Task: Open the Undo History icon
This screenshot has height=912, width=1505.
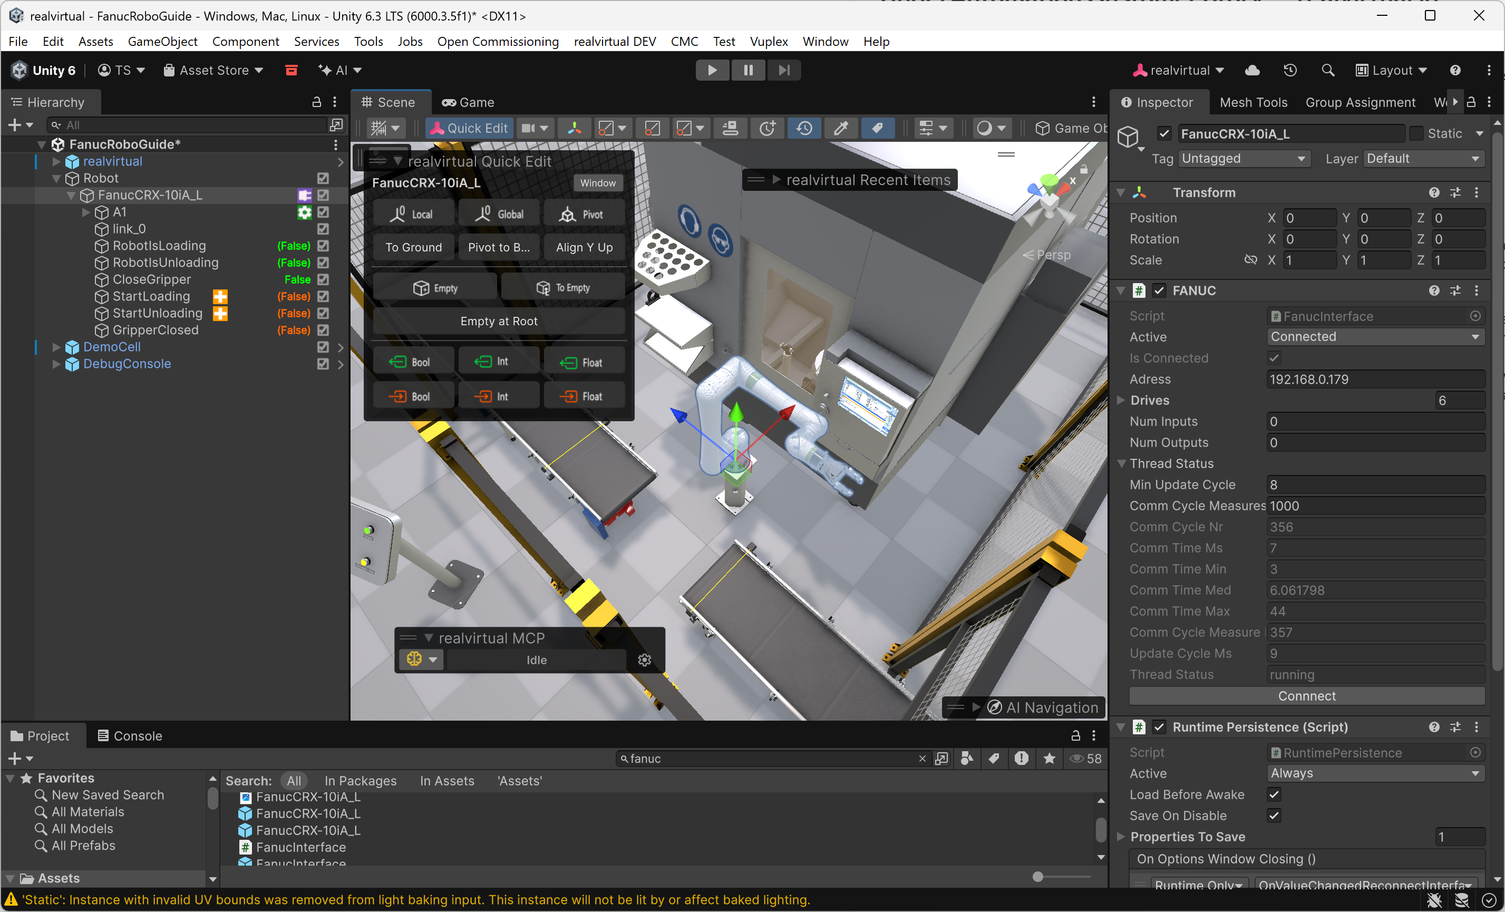Action: [x=1290, y=70]
